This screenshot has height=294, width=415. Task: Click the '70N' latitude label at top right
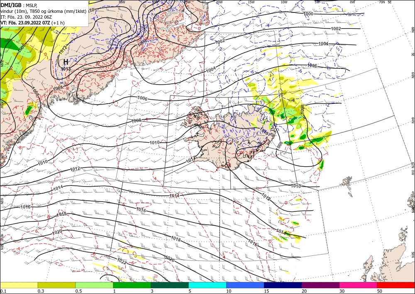point(382,2)
